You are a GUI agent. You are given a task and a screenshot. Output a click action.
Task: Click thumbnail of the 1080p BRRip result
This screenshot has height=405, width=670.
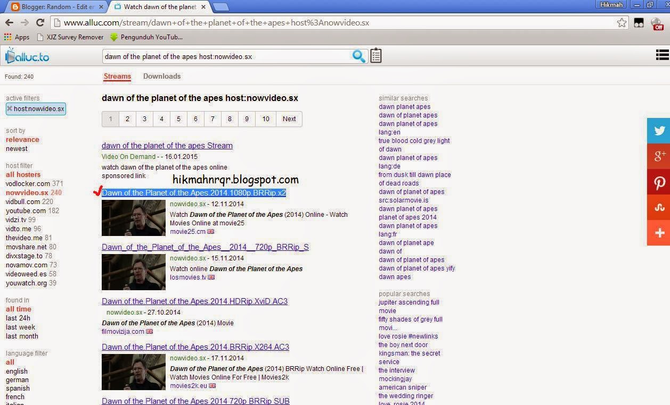coord(134,218)
